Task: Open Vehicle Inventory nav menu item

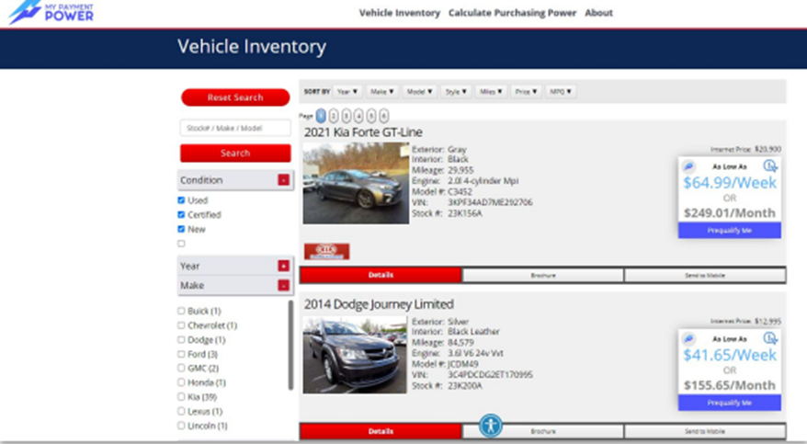Action: [x=400, y=13]
